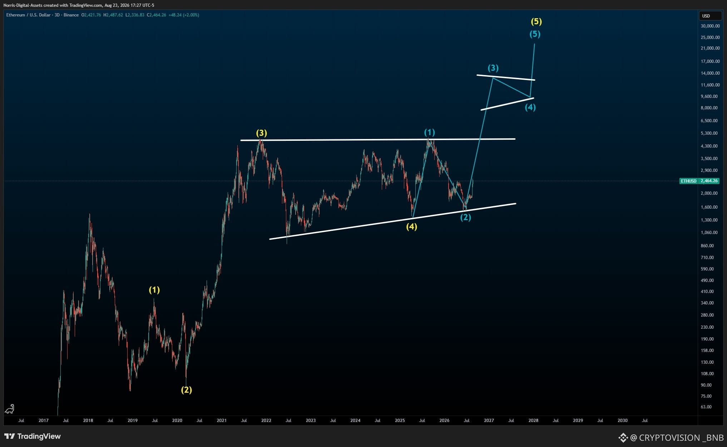Select the yellow (4) wave label

pyautogui.click(x=412, y=226)
